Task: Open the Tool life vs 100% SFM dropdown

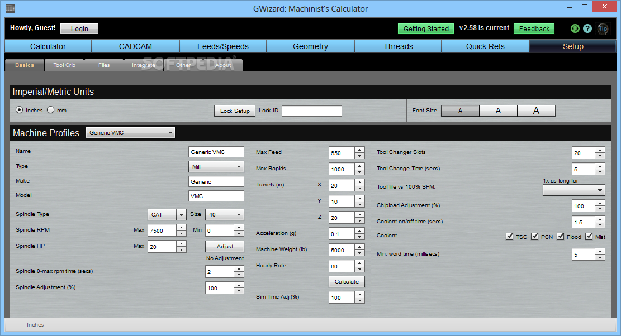Action: tap(574, 190)
